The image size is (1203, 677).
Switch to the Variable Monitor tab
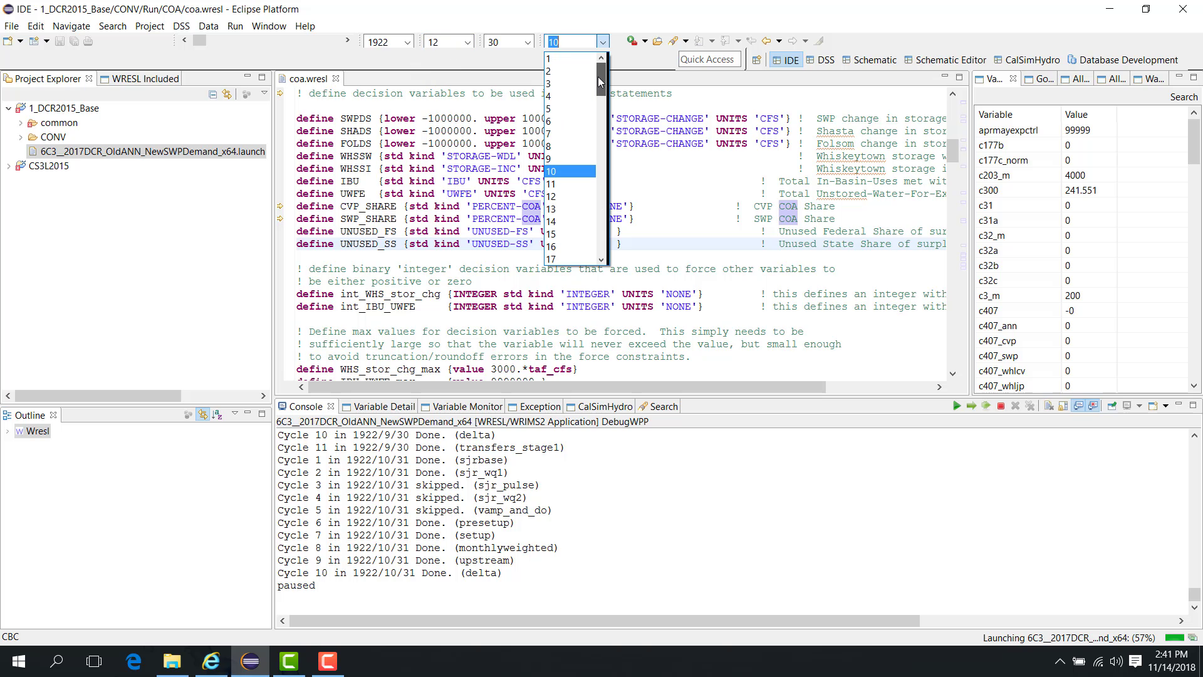(x=462, y=407)
